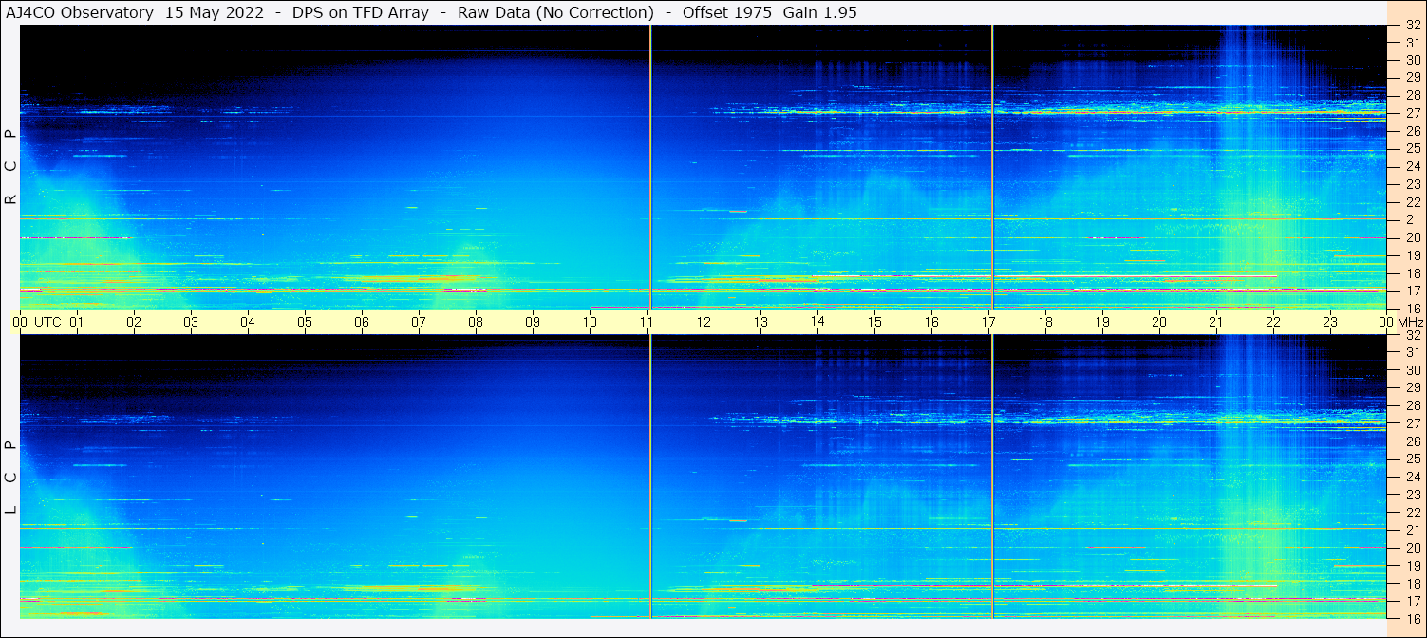The width and height of the screenshot is (1427, 638).
Task: Click the 32 MHz label of LCP panel
Action: (x=1413, y=335)
